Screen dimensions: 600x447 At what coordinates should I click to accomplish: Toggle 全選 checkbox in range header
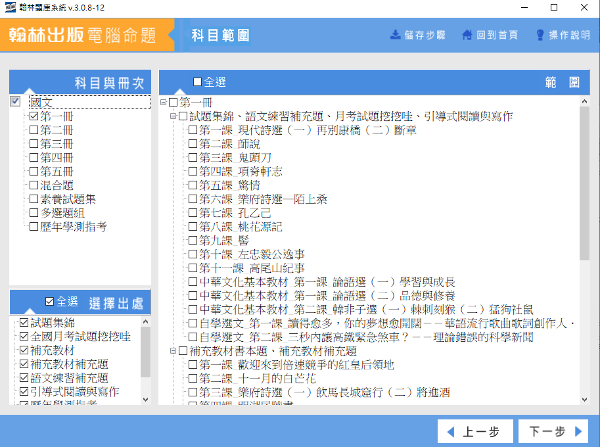[x=198, y=82]
